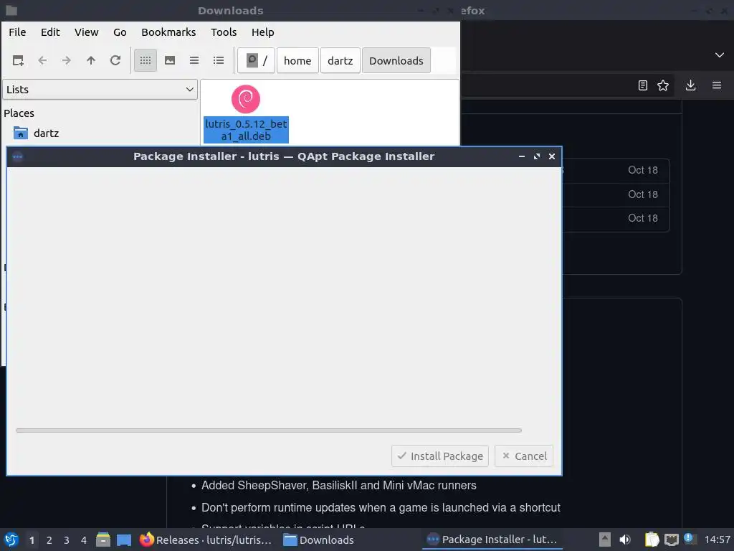Viewport: 734px width, 551px height.
Task: Open Firefox reader view icon
Action: pyautogui.click(x=643, y=85)
